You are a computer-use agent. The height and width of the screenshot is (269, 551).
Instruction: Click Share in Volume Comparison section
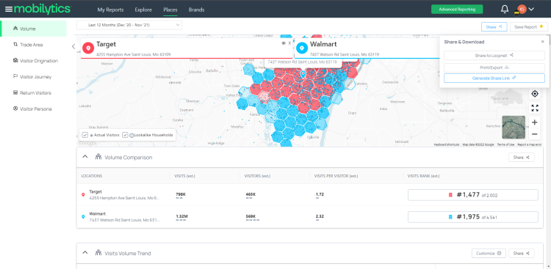coord(522,158)
